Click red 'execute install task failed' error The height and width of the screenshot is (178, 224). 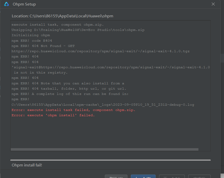click(73, 110)
